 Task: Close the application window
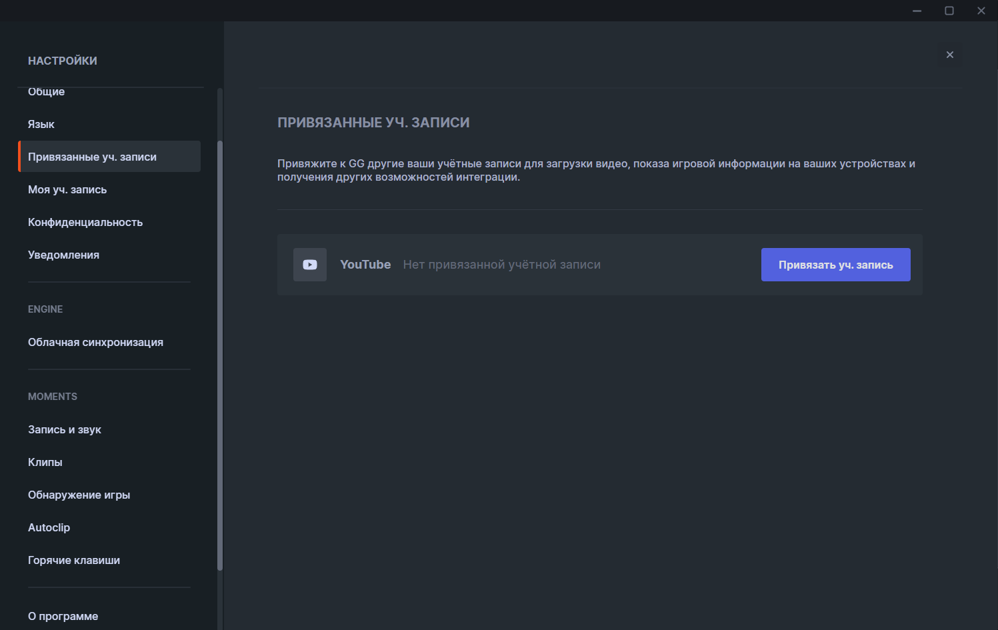point(981,11)
